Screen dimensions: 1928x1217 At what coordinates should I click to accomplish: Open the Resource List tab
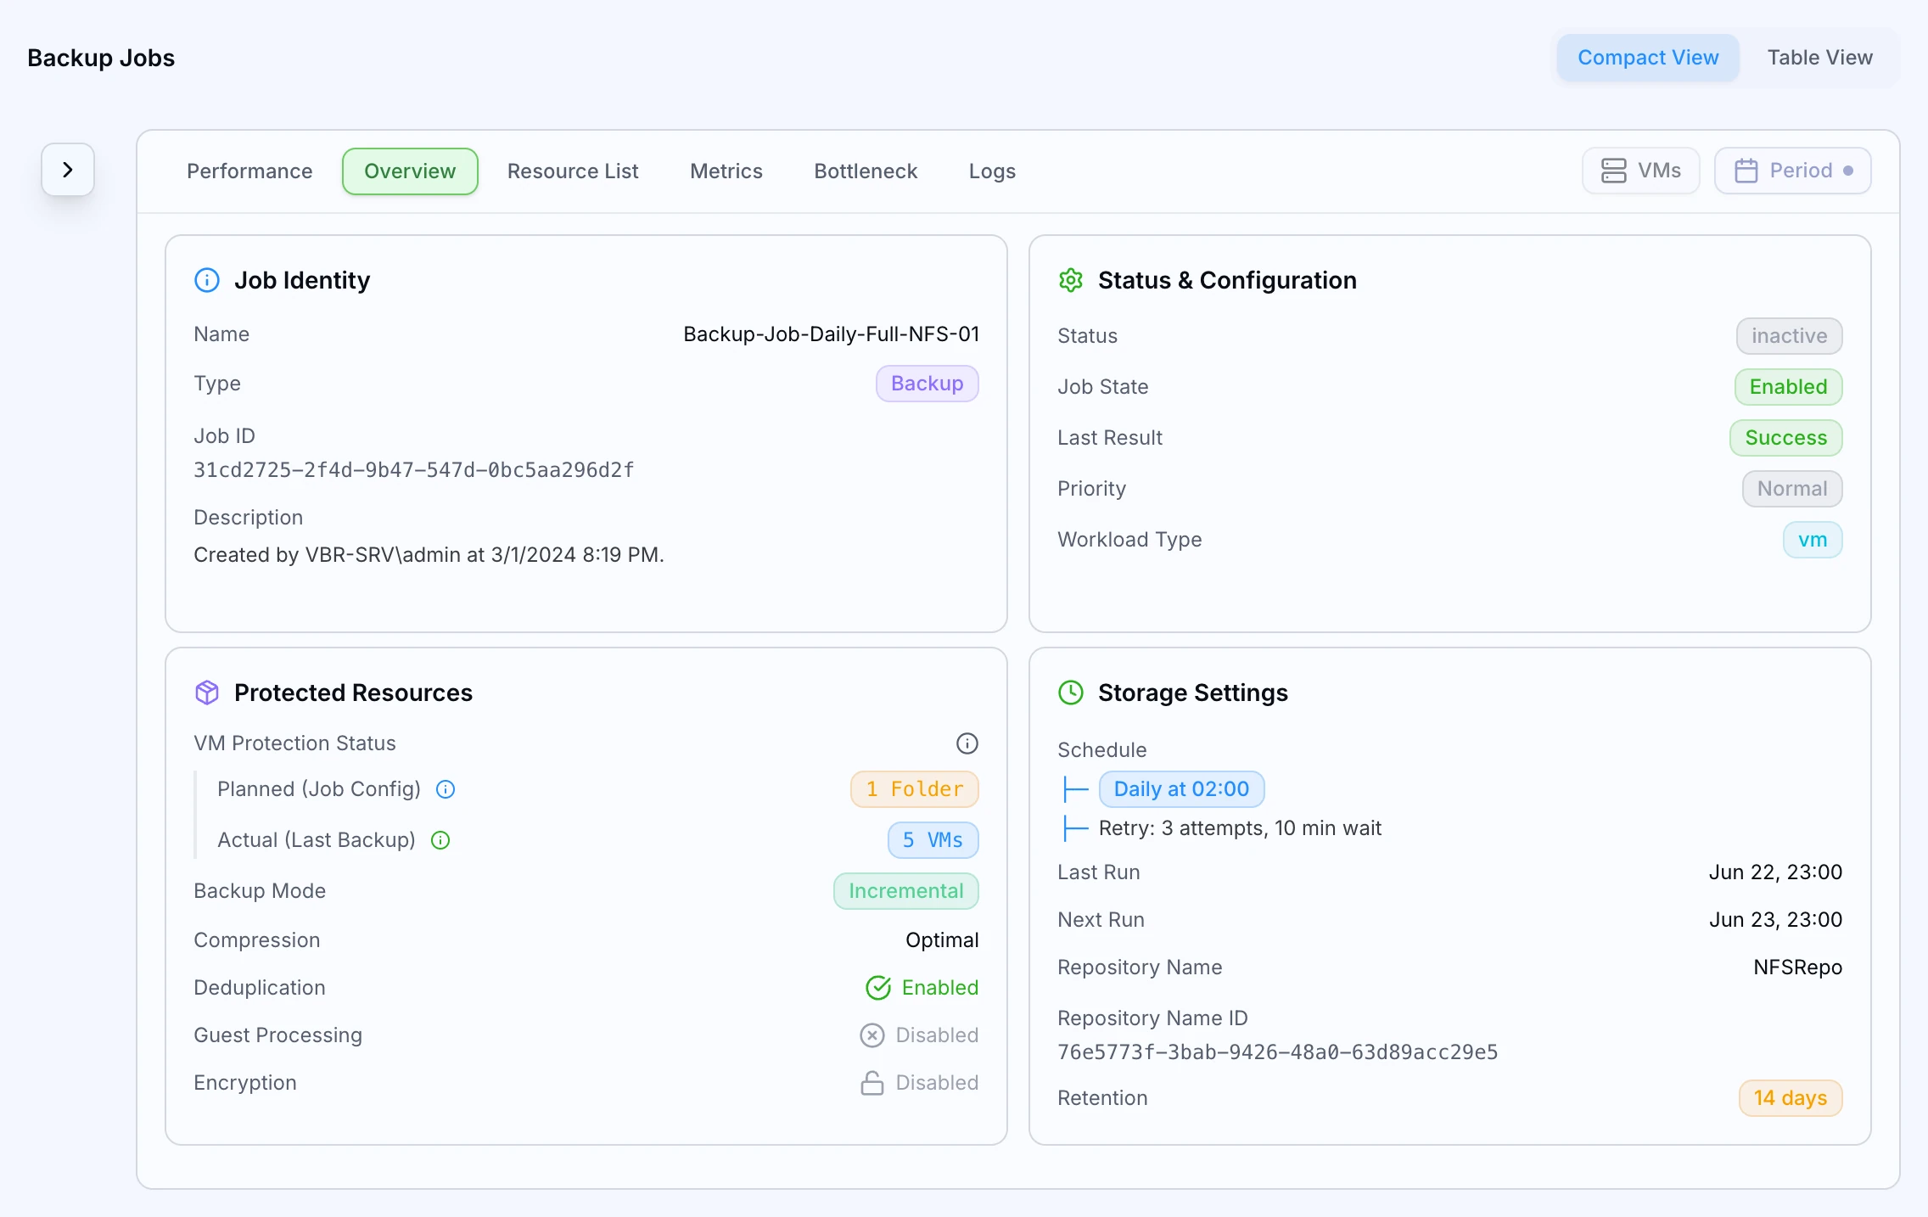tap(573, 171)
